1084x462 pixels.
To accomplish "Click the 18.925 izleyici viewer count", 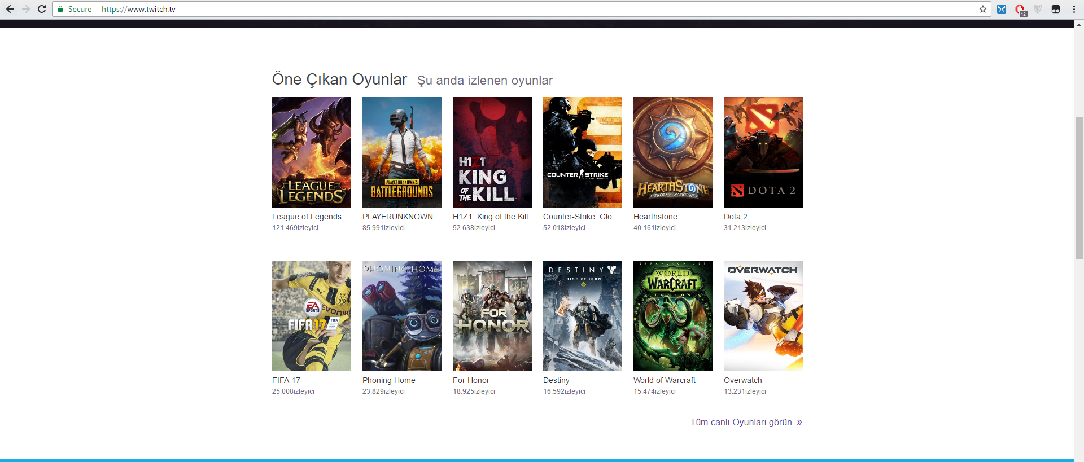I will tap(474, 391).
